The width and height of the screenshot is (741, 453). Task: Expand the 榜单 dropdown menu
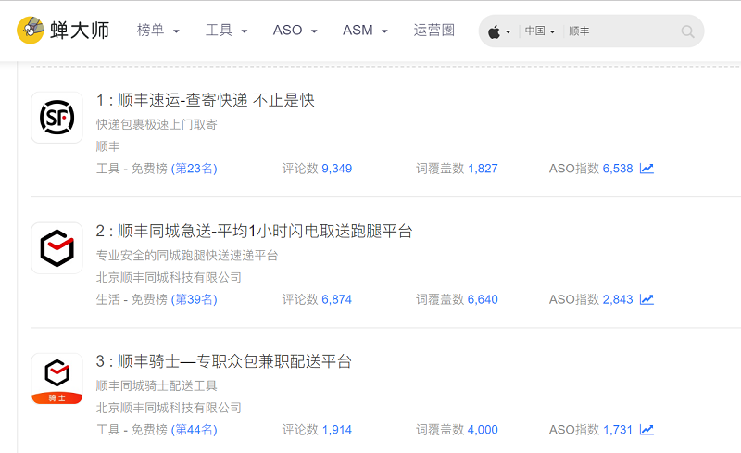pyautogui.click(x=157, y=31)
